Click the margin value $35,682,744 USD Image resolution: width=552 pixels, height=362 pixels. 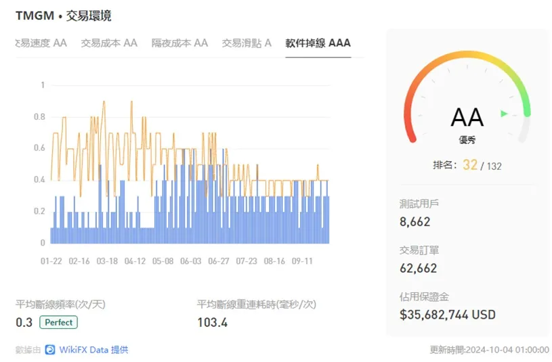pyautogui.click(x=448, y=315)
